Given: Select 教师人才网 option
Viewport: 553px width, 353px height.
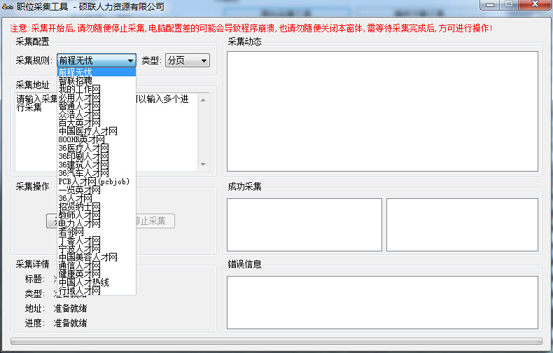Looking at the screenshot, I should click(97, 215).
